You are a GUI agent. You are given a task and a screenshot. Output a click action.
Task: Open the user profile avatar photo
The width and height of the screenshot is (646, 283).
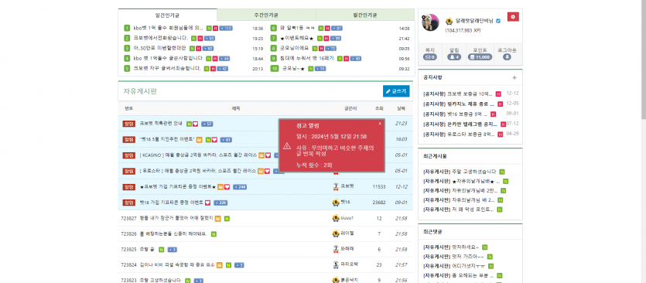tap(430, 22)
